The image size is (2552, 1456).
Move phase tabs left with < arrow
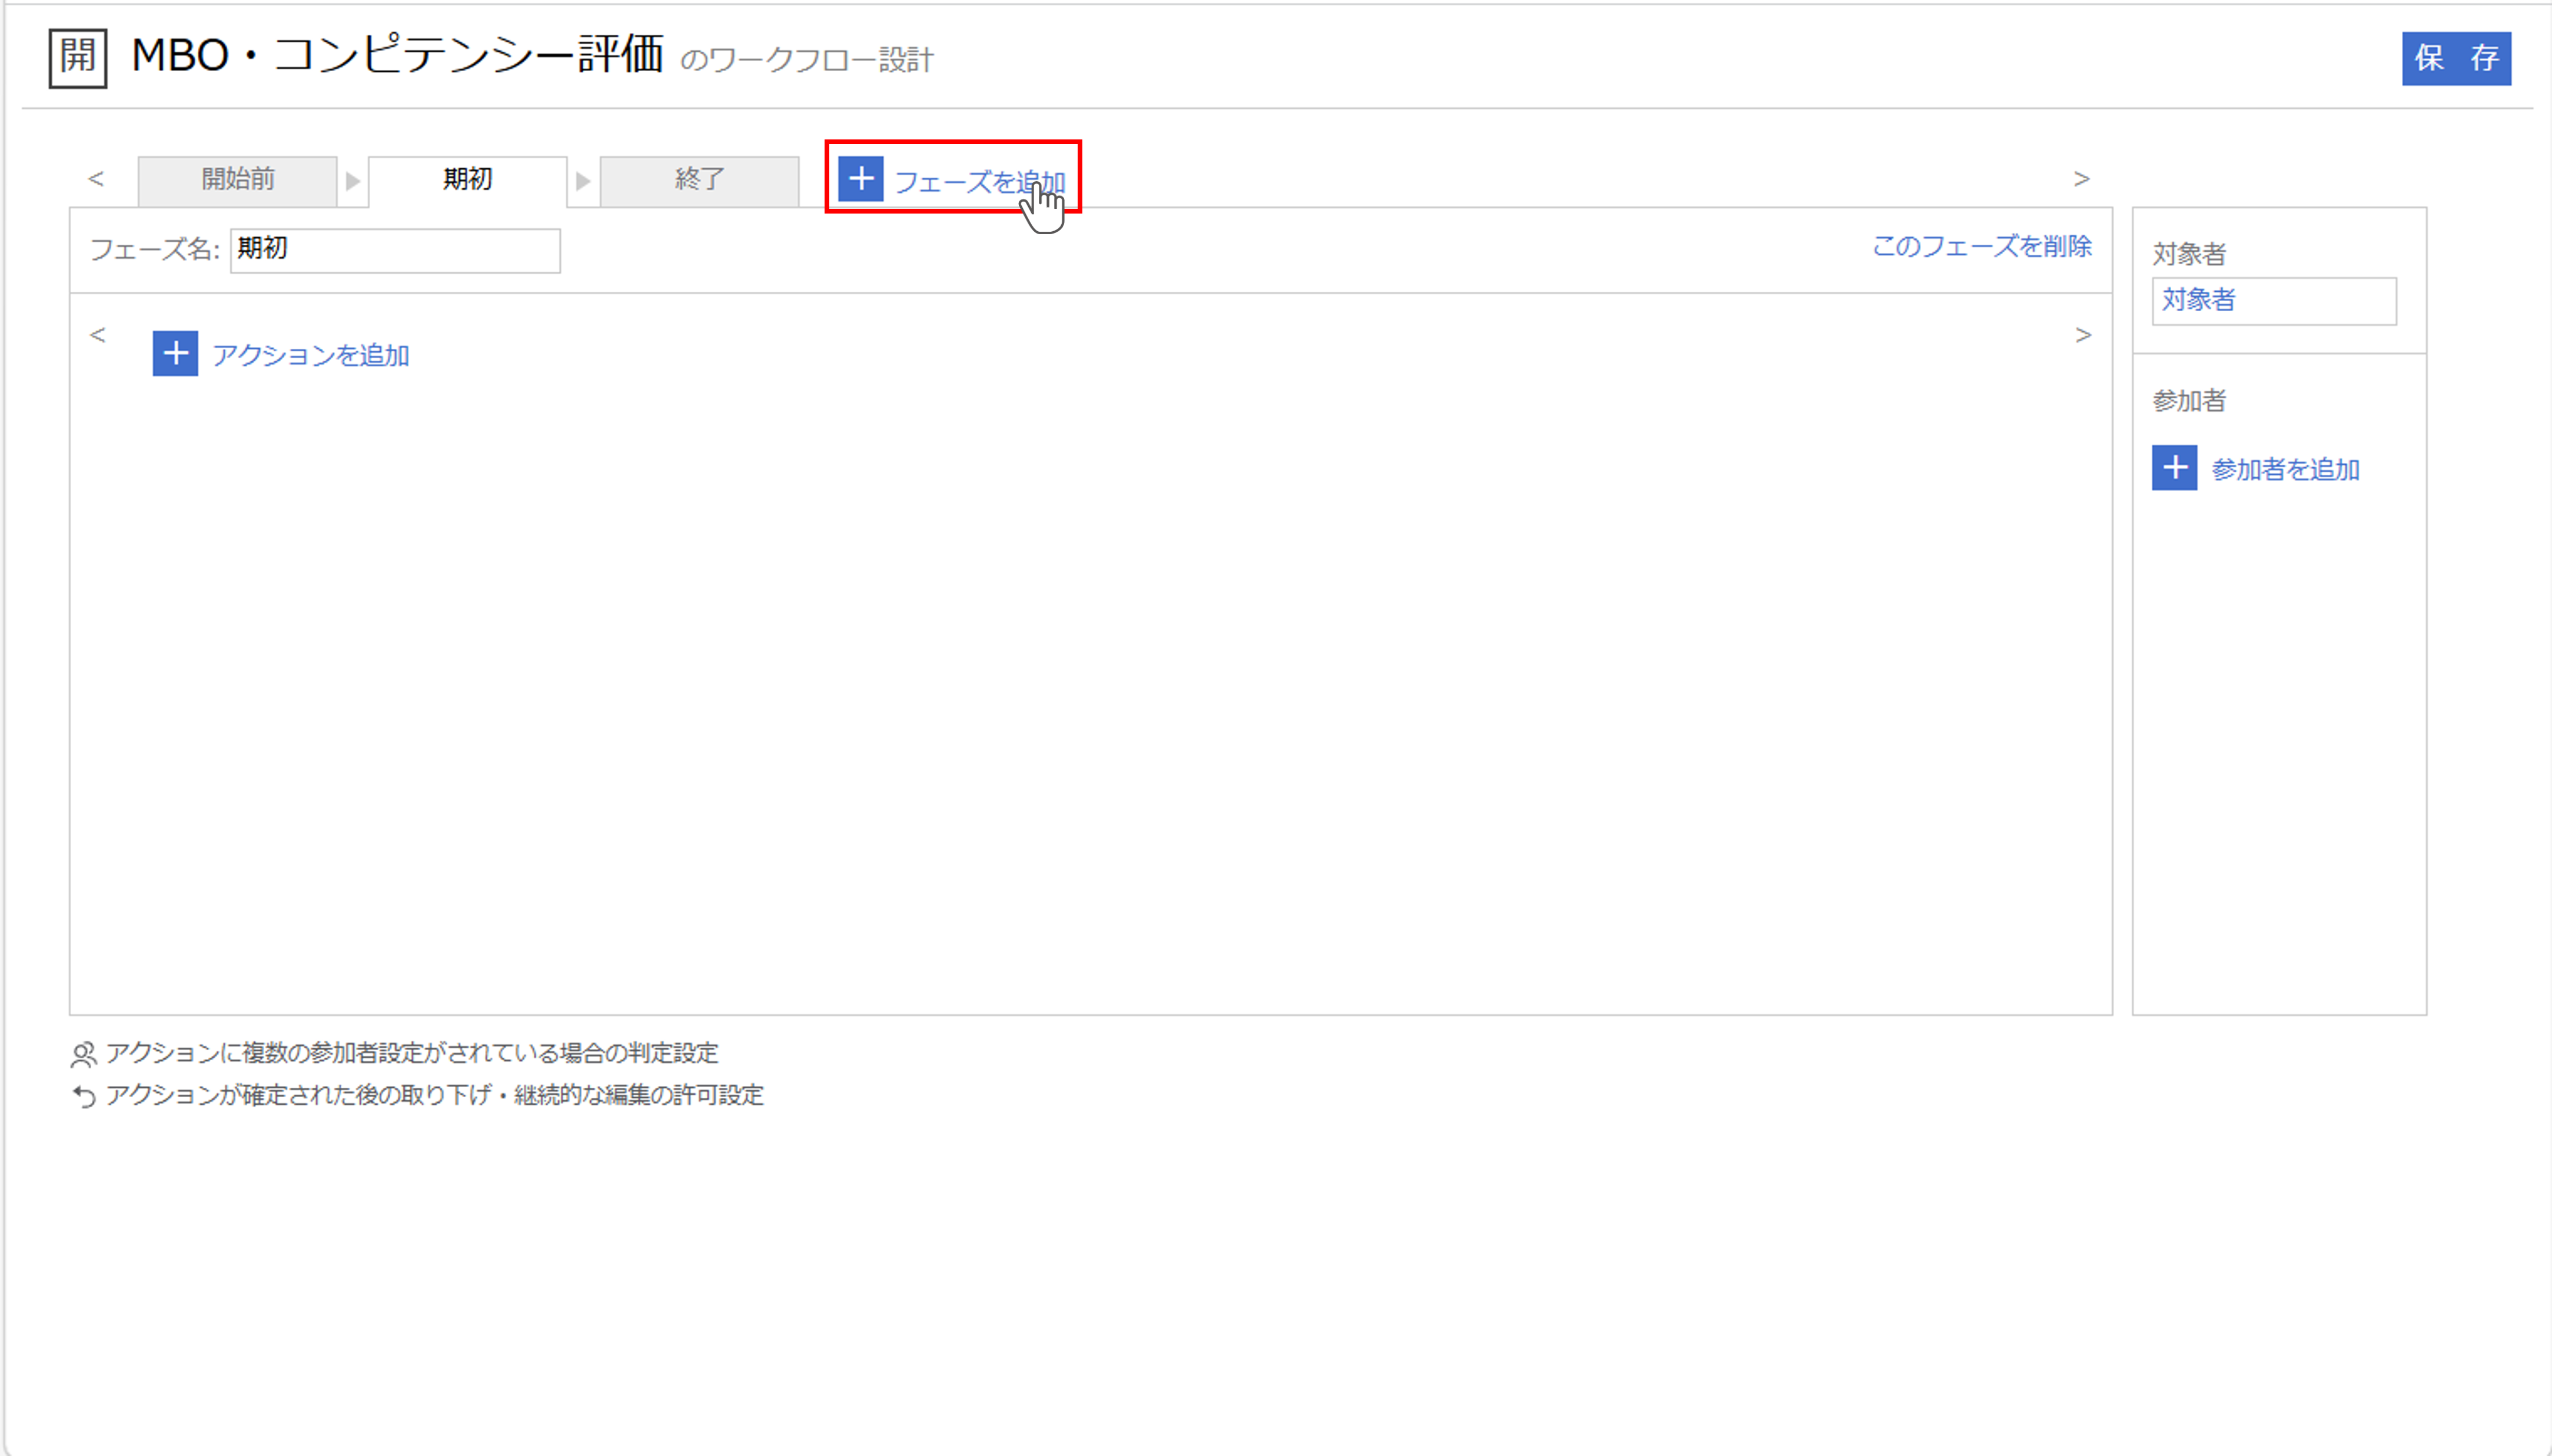[x=96, y=179]
